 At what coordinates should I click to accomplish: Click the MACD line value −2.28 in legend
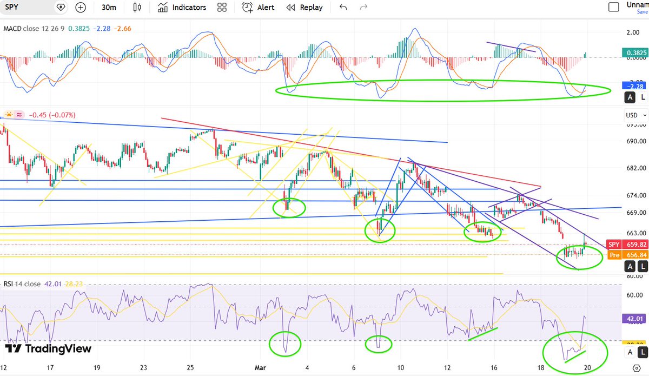tap(101, 29)
